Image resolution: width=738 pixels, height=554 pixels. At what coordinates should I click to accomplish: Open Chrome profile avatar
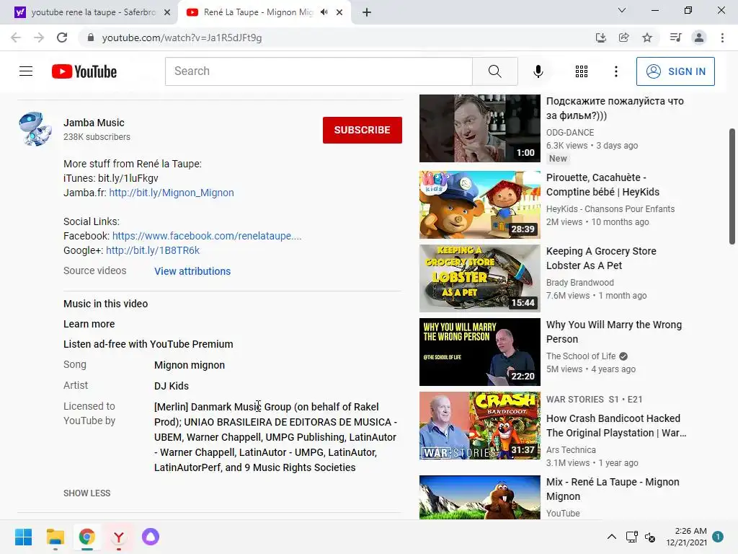[x=699, y=38]
